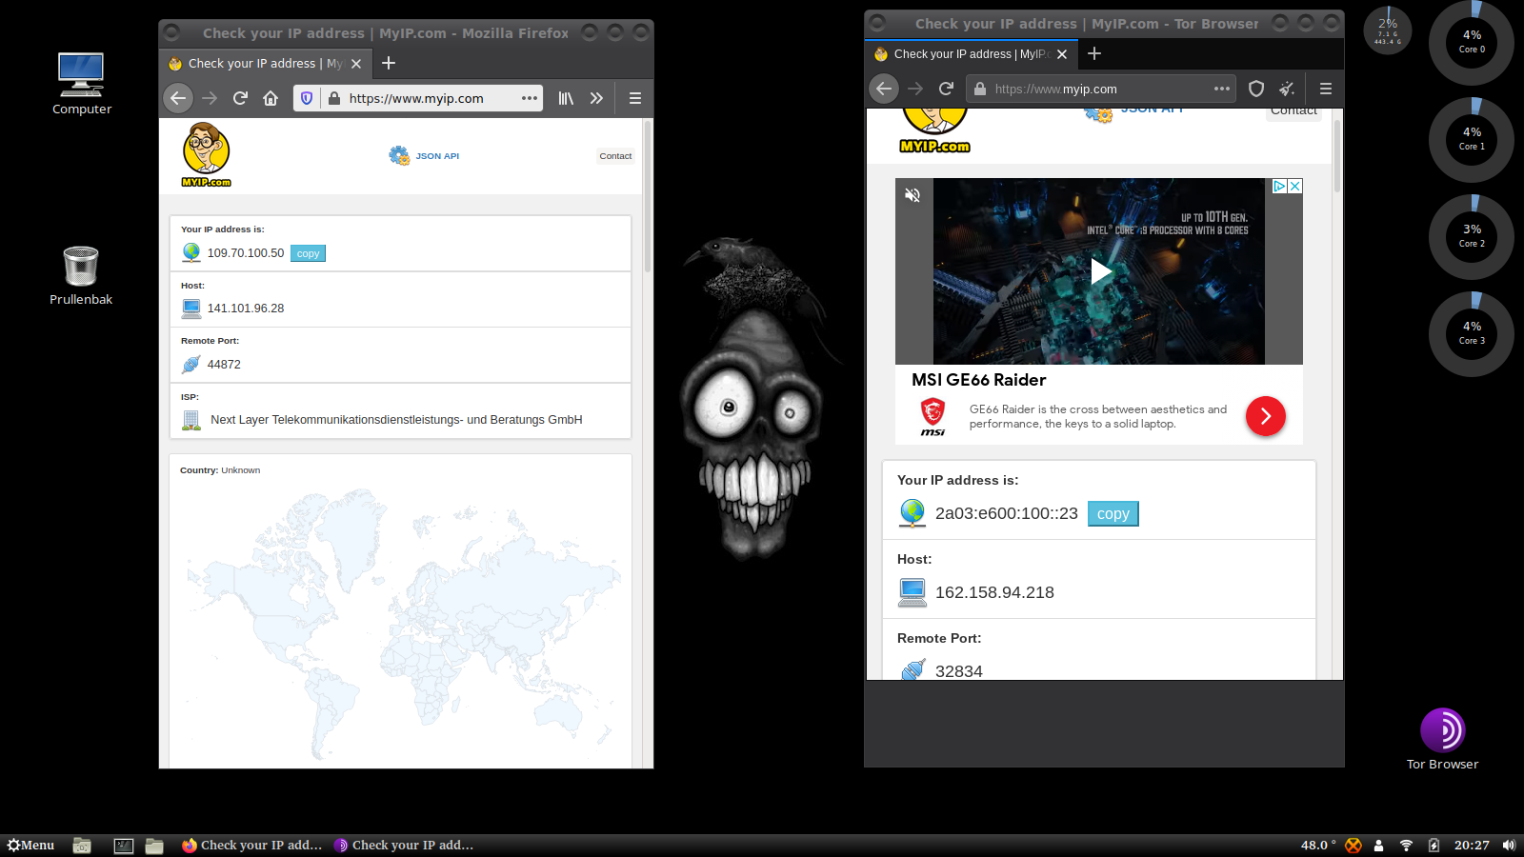Open tracking protection shield in Firefox address bar

(x=307, y=98)
